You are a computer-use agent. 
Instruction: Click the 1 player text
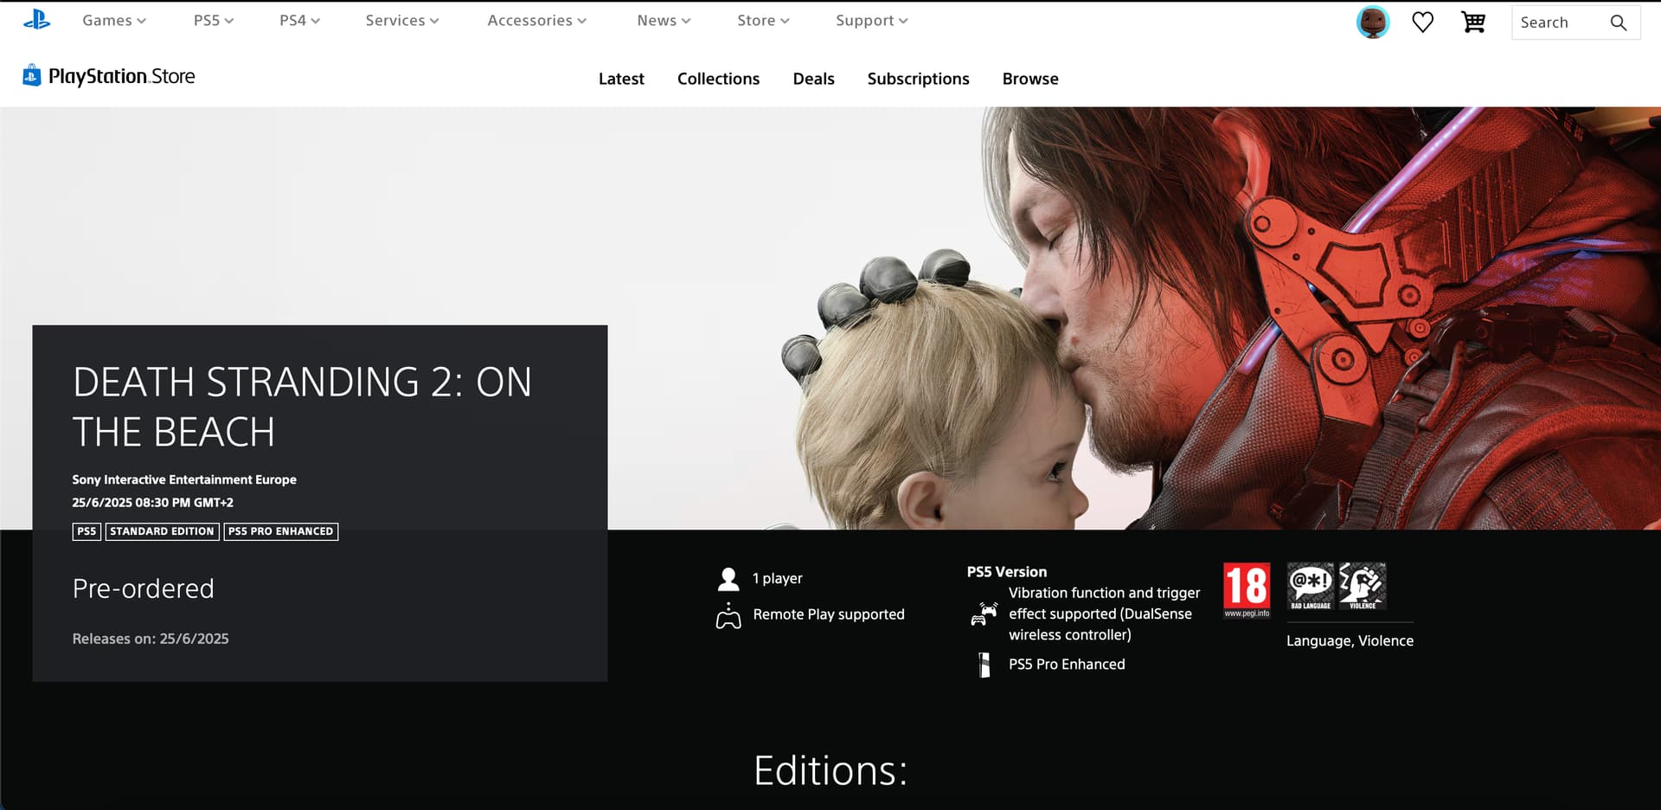click(x=778, y=579)
